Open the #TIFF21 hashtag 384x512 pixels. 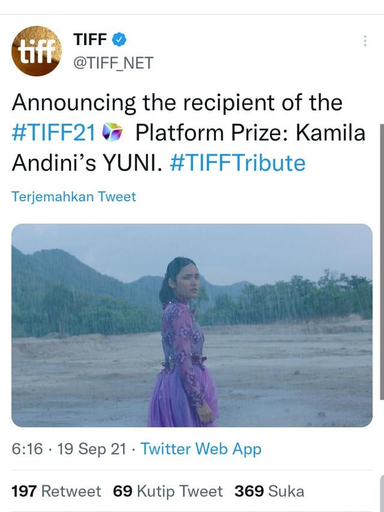[54, 133]
